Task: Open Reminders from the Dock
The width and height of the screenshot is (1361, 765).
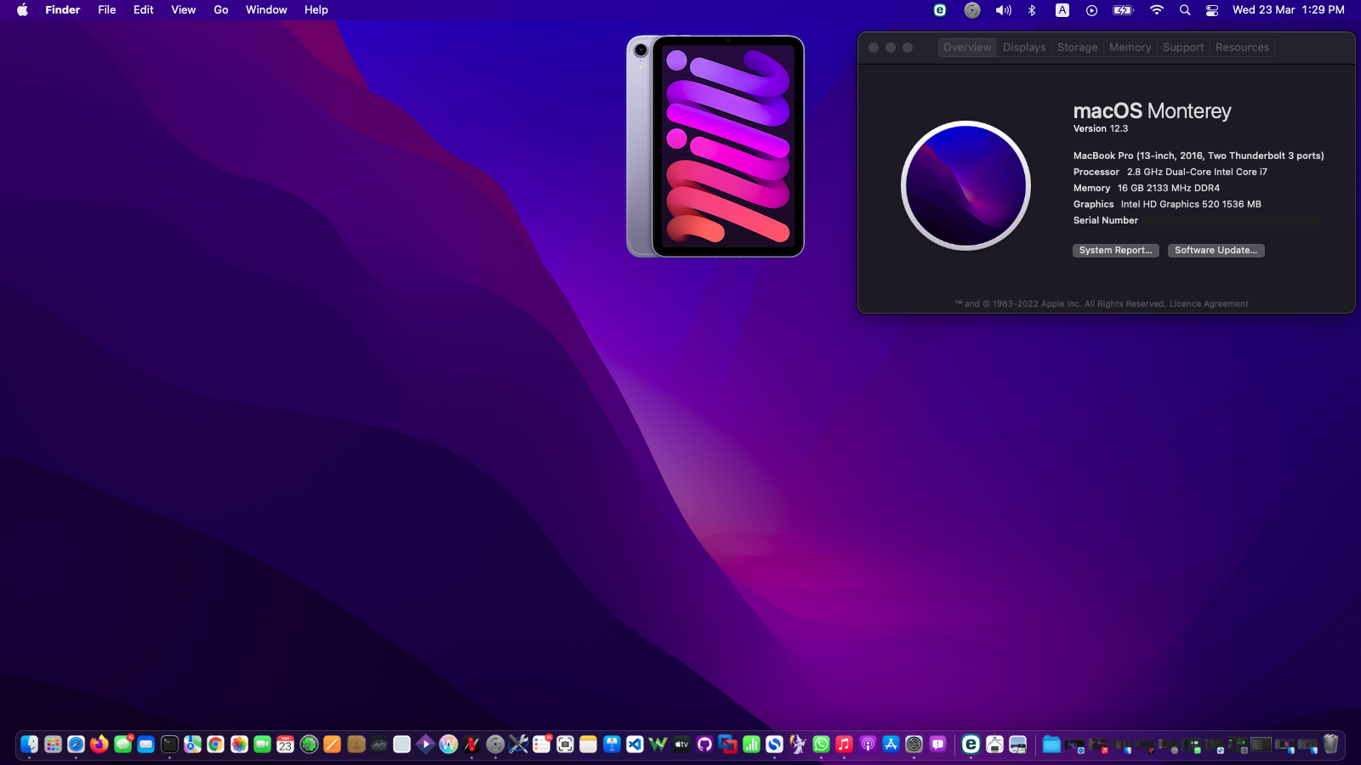Action: [542, 745]
